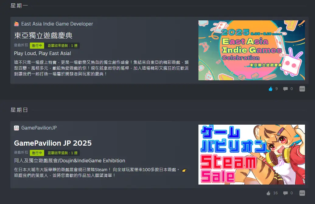The image size is (315, 204).
Task: Open the 東亞獨立遊戲慶典 event title
Action: point(43,36)
